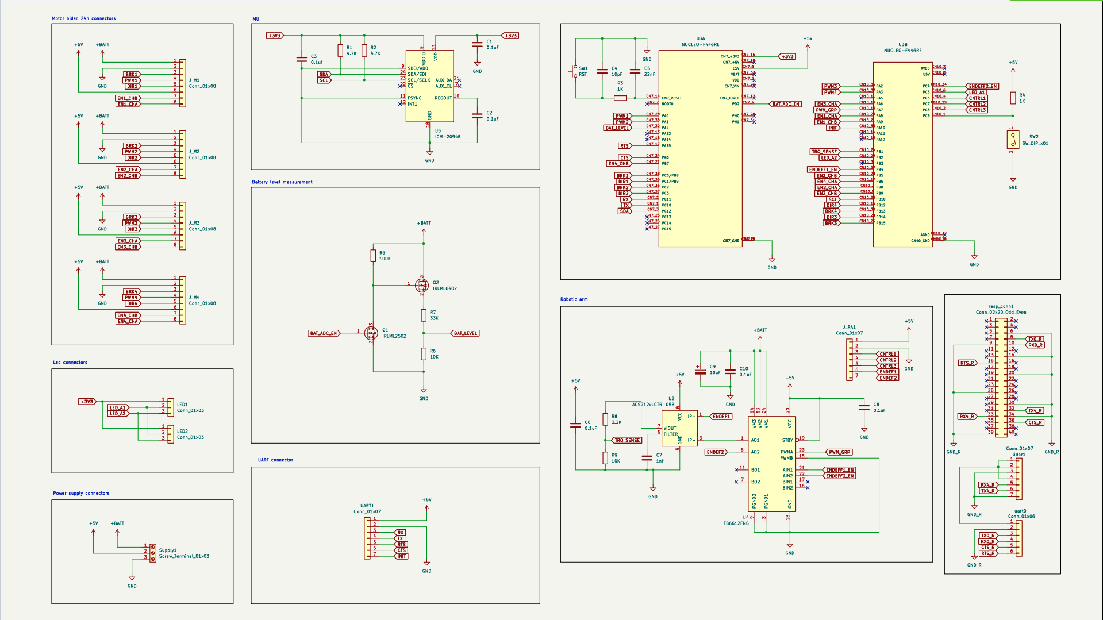Click the 'J_M4' reference label
Image resolution: width=1103 pixels, height=620 pixels.
click(194, 298)
